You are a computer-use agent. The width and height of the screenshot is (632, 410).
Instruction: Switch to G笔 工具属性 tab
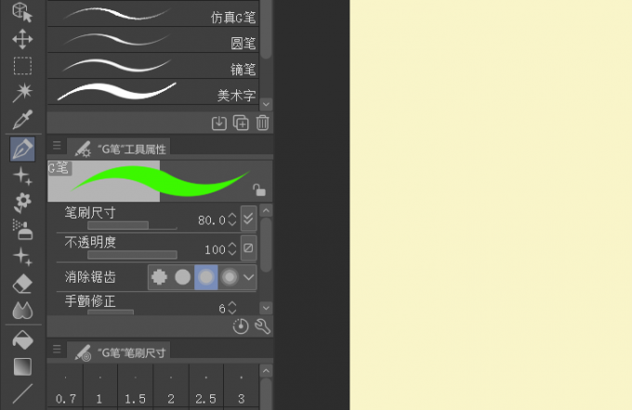coord(119,149)
